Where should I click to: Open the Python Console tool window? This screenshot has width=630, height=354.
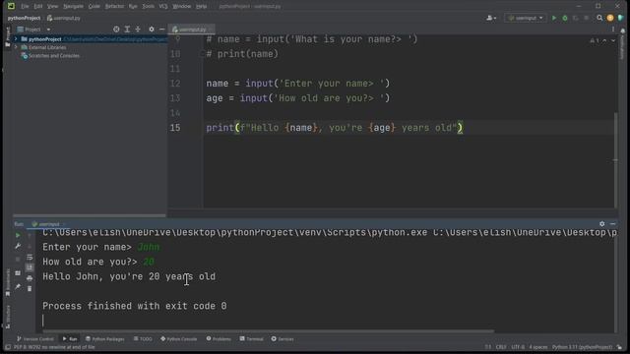179,339
